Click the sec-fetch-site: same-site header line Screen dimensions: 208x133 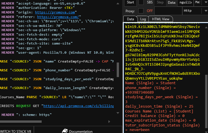[x=37, y=43]
